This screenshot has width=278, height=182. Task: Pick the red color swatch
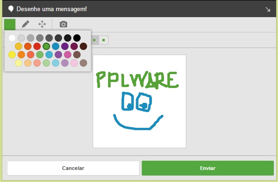point(37,46)
